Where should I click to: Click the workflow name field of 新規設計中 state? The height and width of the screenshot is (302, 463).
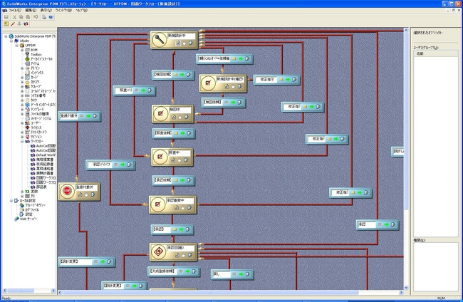point(182,36)
